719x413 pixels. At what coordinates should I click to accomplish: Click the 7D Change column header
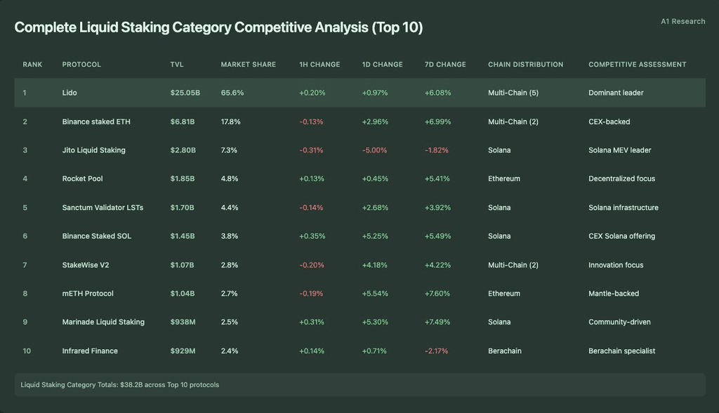pyautogui.click(x=445, y=65)
